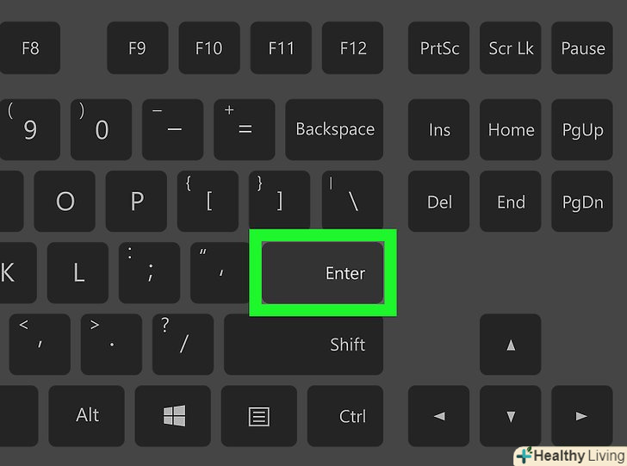Click the backslash key
The width and height of the screenshot is (627, 466).
[x=353, y=200]
